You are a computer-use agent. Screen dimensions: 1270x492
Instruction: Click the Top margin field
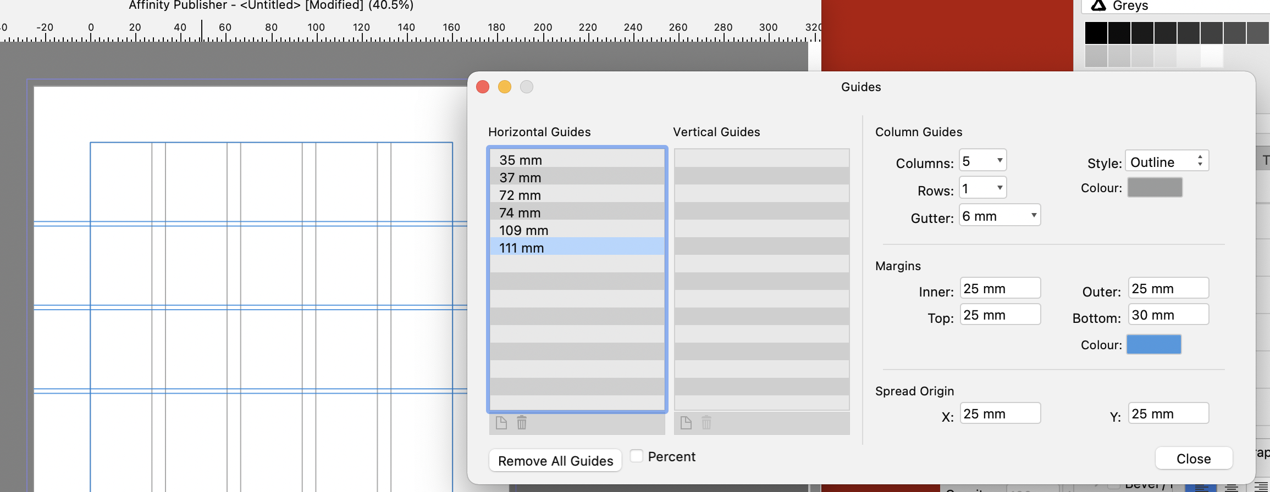click(1000, 315)
